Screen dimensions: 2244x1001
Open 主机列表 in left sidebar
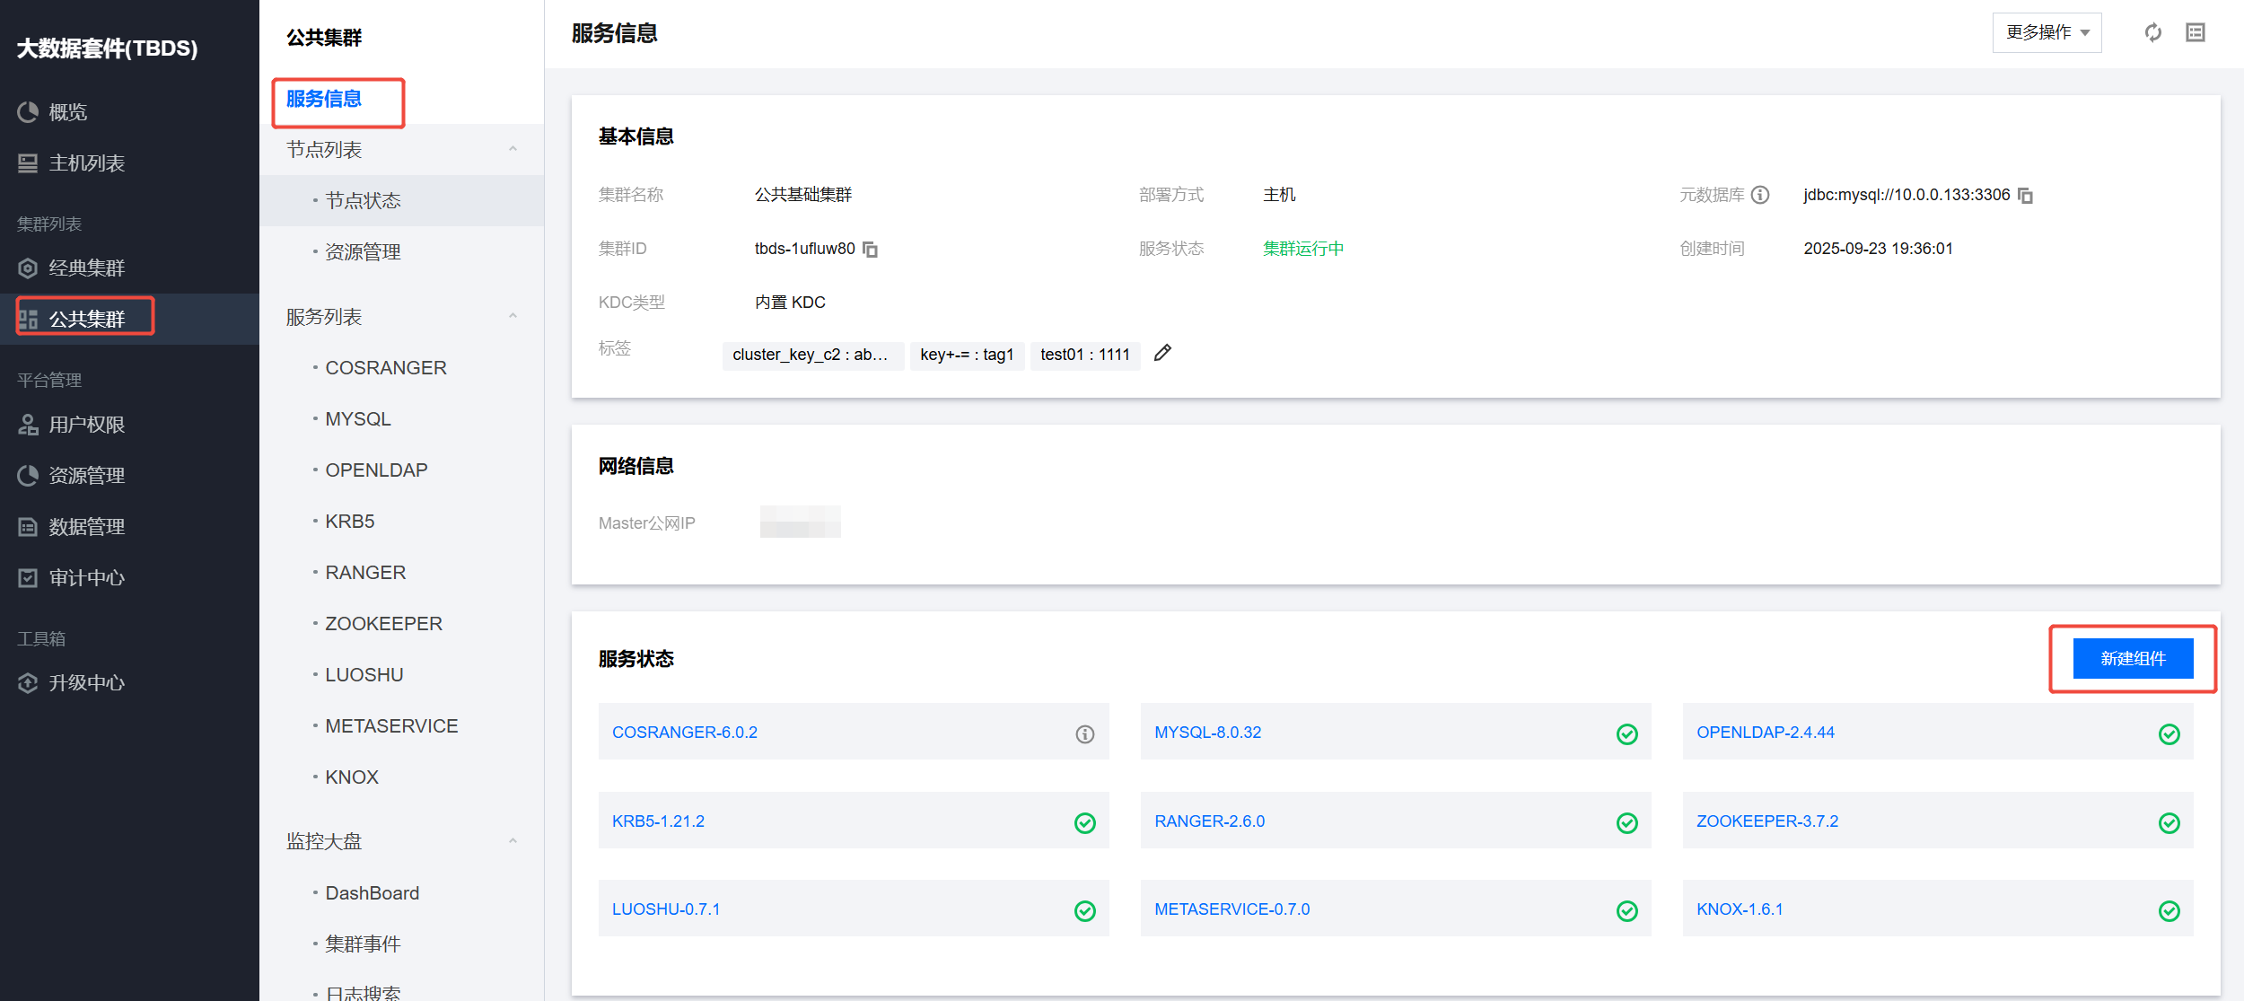coord(86,163)
